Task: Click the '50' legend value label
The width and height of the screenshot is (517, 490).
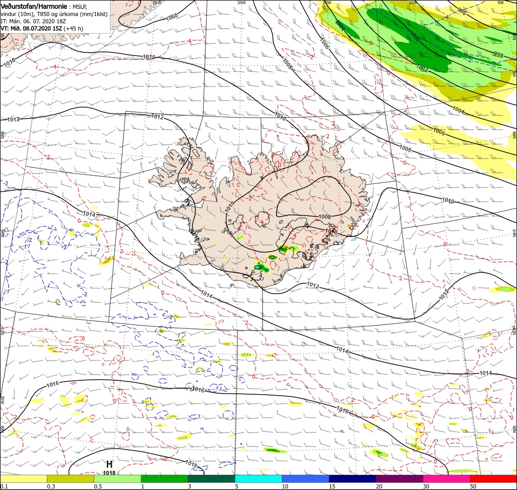Action: 473,486
